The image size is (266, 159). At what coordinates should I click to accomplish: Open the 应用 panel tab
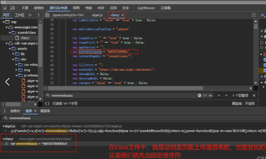pos(113,8)
